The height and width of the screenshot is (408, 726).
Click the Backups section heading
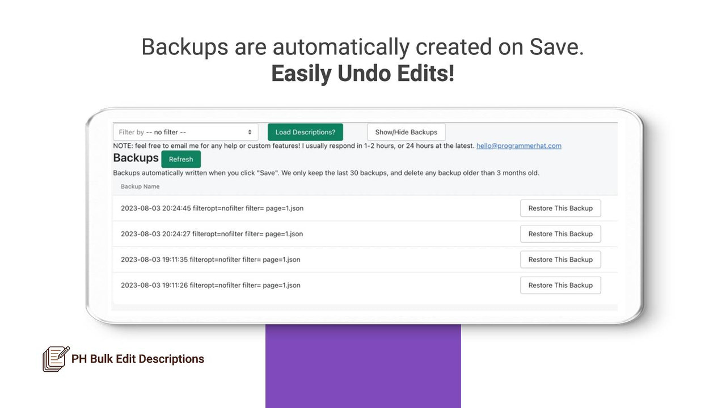tap(136, 158)
